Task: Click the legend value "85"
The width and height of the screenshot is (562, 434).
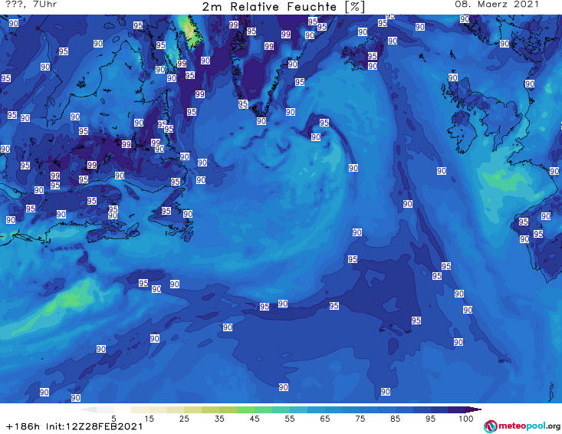Action: click(x=395, y=419)
